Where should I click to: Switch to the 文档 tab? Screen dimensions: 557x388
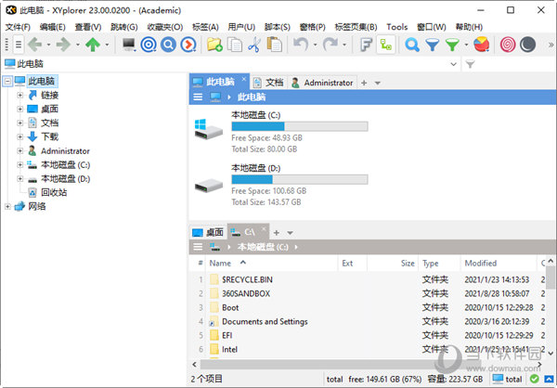coord(268,83)
